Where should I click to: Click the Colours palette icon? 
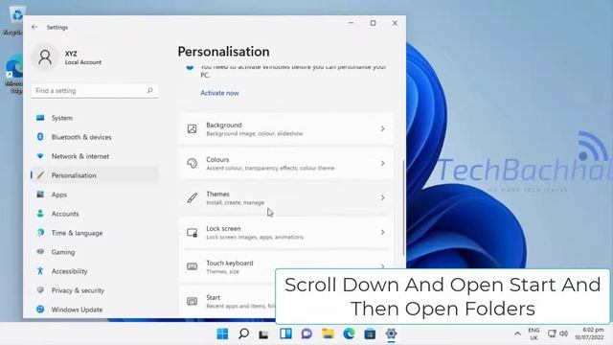pos(192,164)
